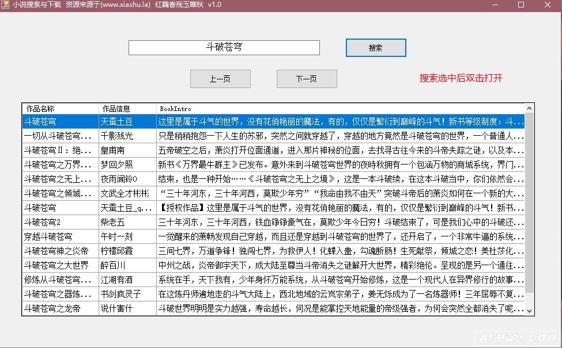Click the application icon in the title bar
The height and width of the screenshot is (348, 562).
coord(5,5)
